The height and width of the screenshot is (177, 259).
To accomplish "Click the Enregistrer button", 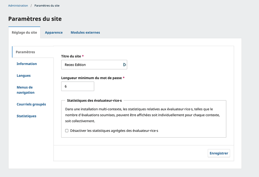I will pyautogui.click(x=219, y=153).
